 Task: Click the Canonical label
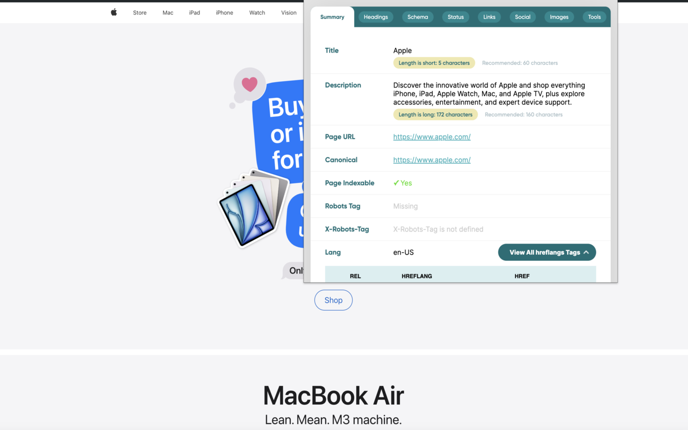coord(341,160)
